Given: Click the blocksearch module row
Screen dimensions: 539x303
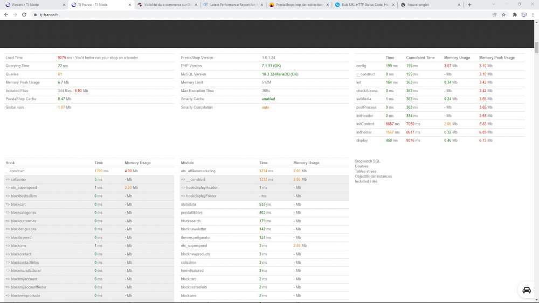Looking at the screenshot, I should pyautogui.click(x=264, y=221).
